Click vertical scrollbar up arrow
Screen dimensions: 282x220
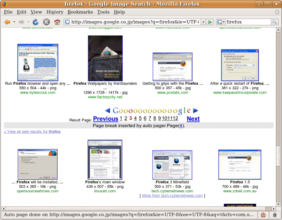pos(278,30)
